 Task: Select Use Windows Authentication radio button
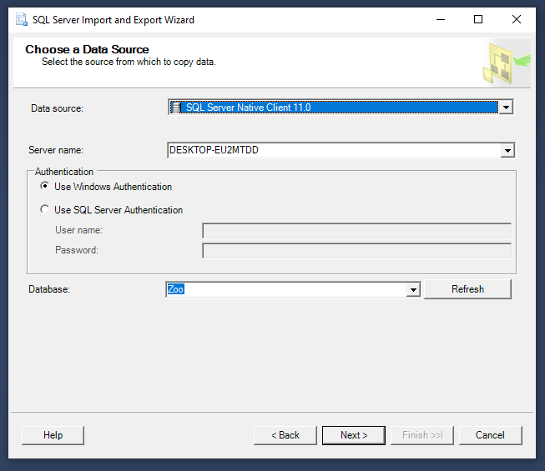point(44,186)
